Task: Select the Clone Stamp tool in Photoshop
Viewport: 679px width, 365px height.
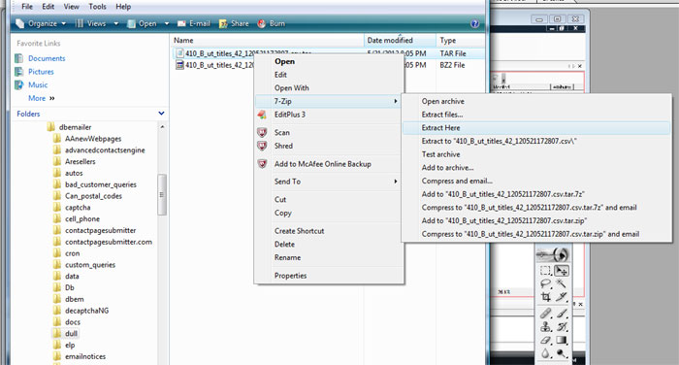Action: click(545, 326)
